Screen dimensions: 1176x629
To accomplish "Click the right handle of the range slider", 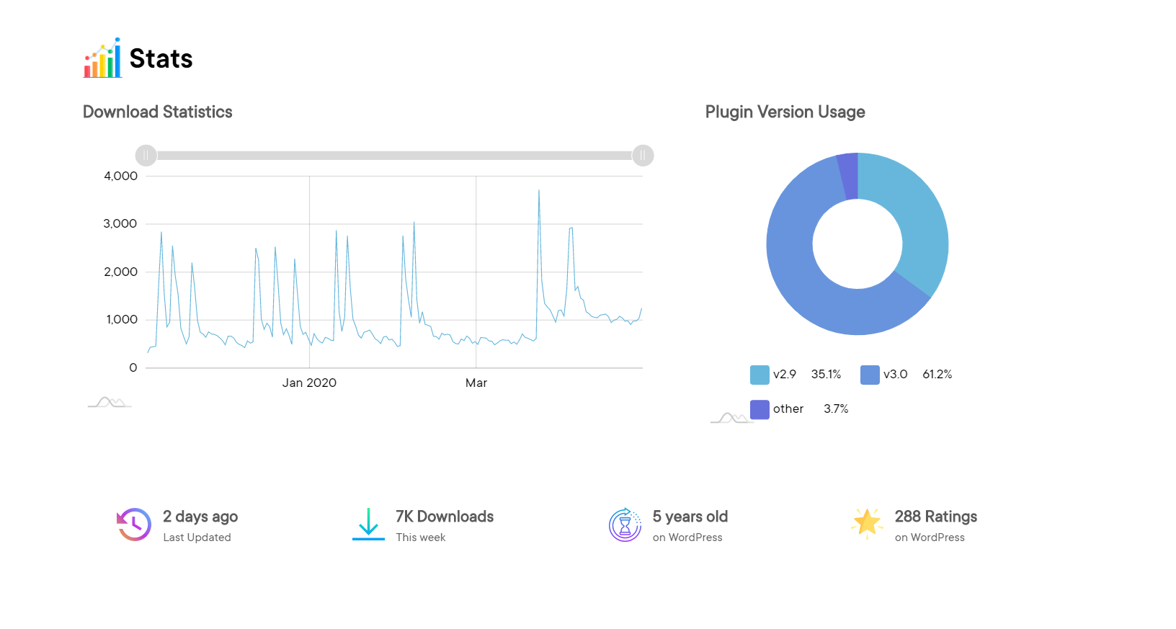I will point(643,155).
